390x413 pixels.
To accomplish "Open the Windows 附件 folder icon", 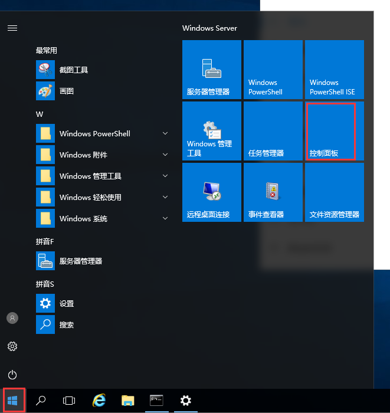I will pos(45,155).
